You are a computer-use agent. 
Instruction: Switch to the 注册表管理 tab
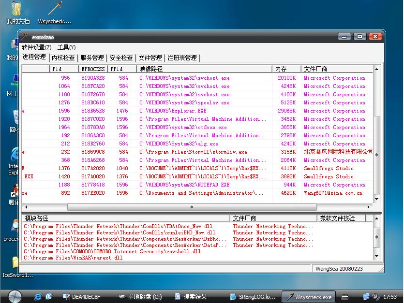(182, 58)
